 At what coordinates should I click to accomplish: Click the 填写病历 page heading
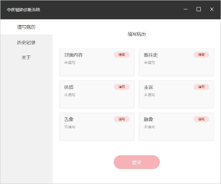click(x=137, y=34)
